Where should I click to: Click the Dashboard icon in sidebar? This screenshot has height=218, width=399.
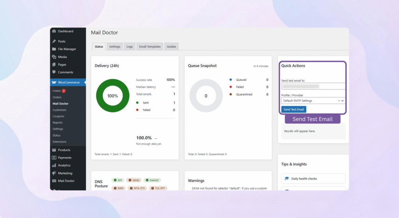54,31
